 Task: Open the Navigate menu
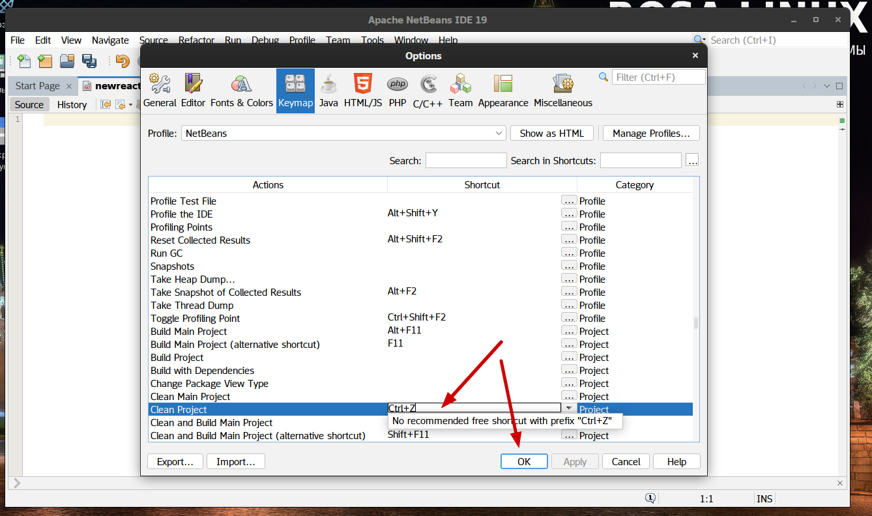[110, 40]
